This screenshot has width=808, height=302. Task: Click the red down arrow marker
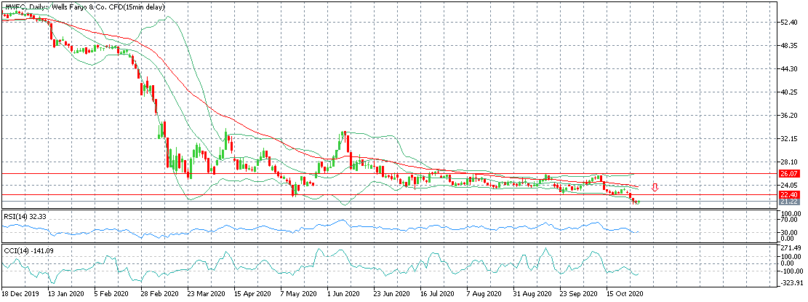point(655,188)
